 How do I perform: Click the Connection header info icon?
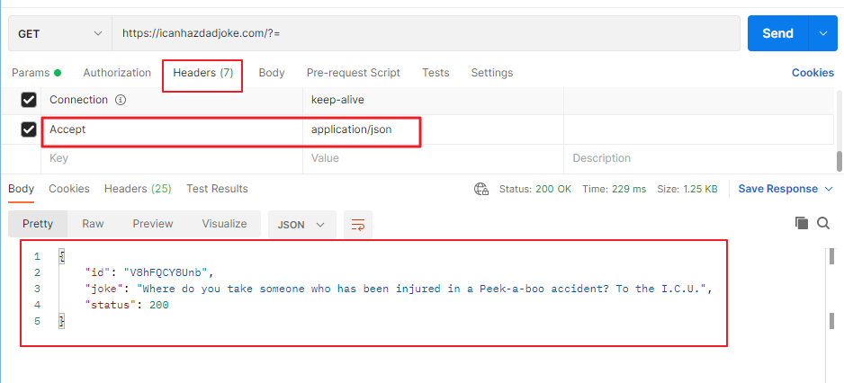(x=121, y=100)
